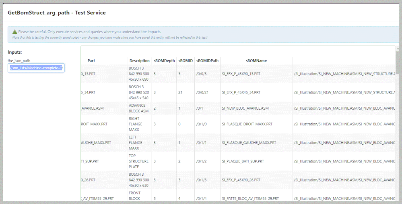Click description BOSCH 3 842 990 520 45x45 x 540
Image resolution: width=402 pixels, height=204 pixels.
point(139,92)
